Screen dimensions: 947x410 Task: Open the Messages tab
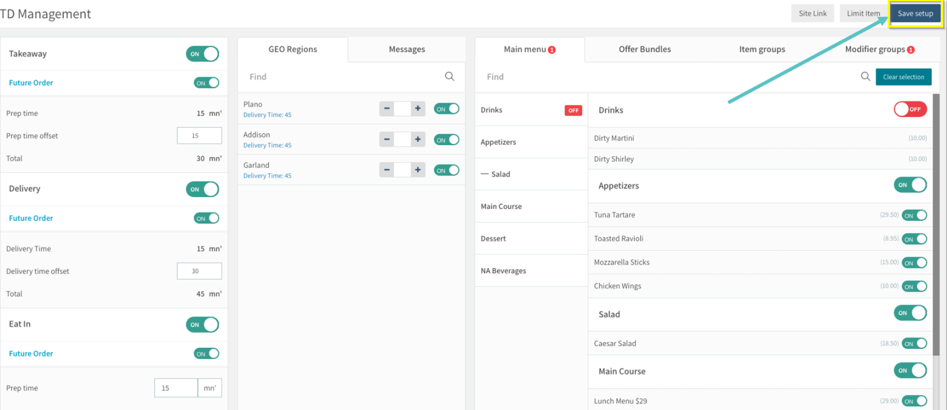(407, 49)
